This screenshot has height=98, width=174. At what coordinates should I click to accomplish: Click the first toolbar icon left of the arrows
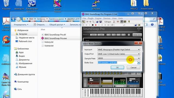tap(83, 22)
